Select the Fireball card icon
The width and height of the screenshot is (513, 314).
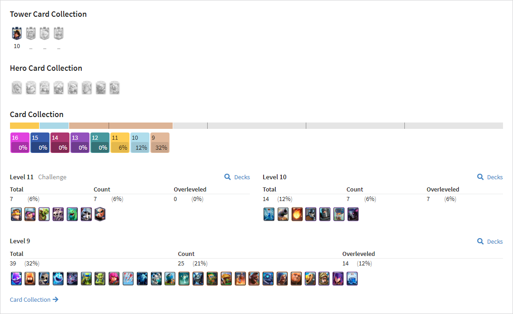(x=297, y=214)
